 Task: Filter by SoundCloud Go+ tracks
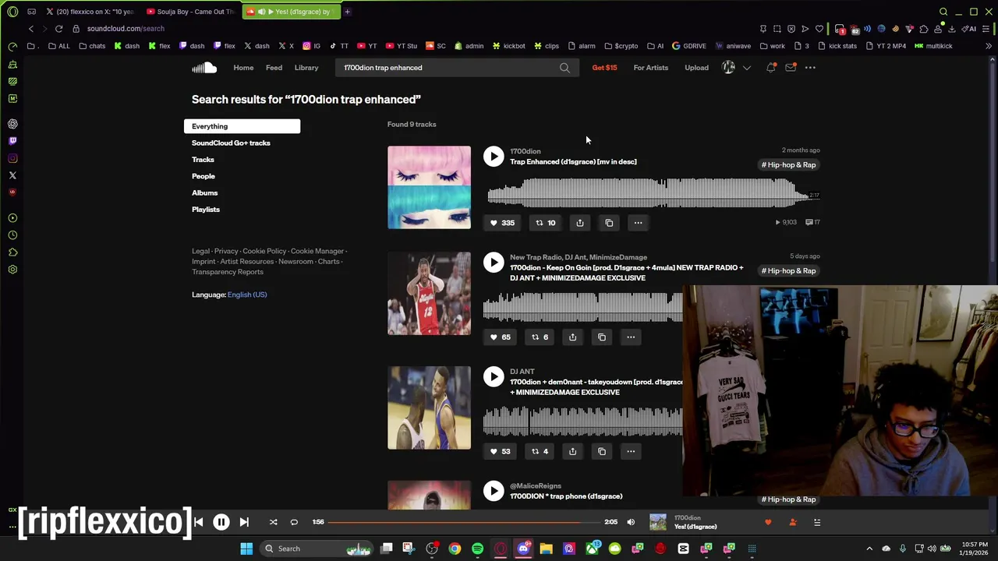click(x=231, y=143)
